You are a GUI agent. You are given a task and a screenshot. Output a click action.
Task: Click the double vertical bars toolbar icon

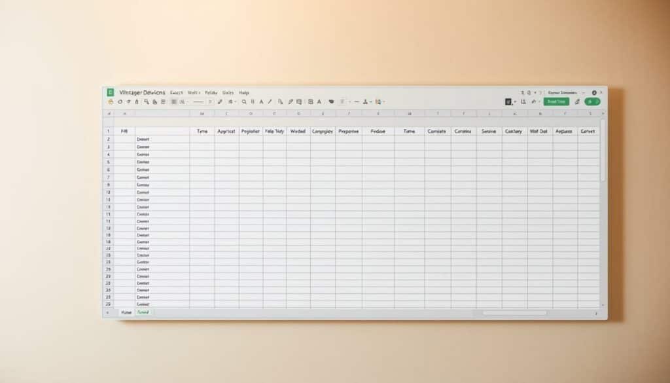[x=253, y=101]
